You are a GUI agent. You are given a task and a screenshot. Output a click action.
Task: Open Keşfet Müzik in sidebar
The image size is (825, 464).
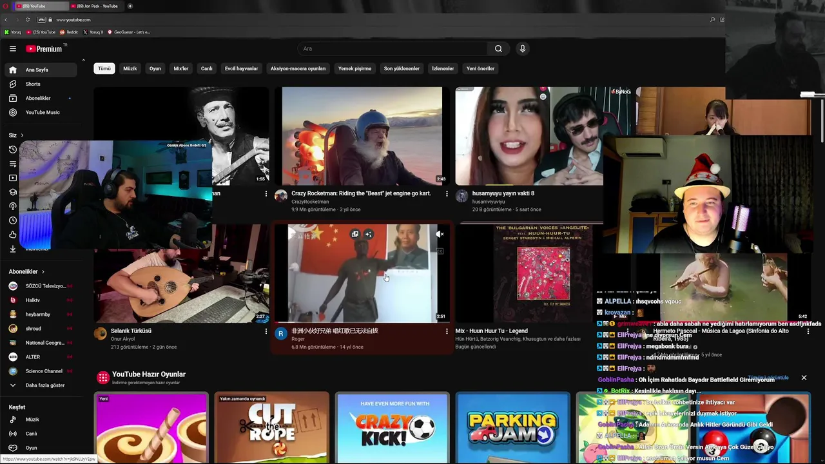coord(40,420)
